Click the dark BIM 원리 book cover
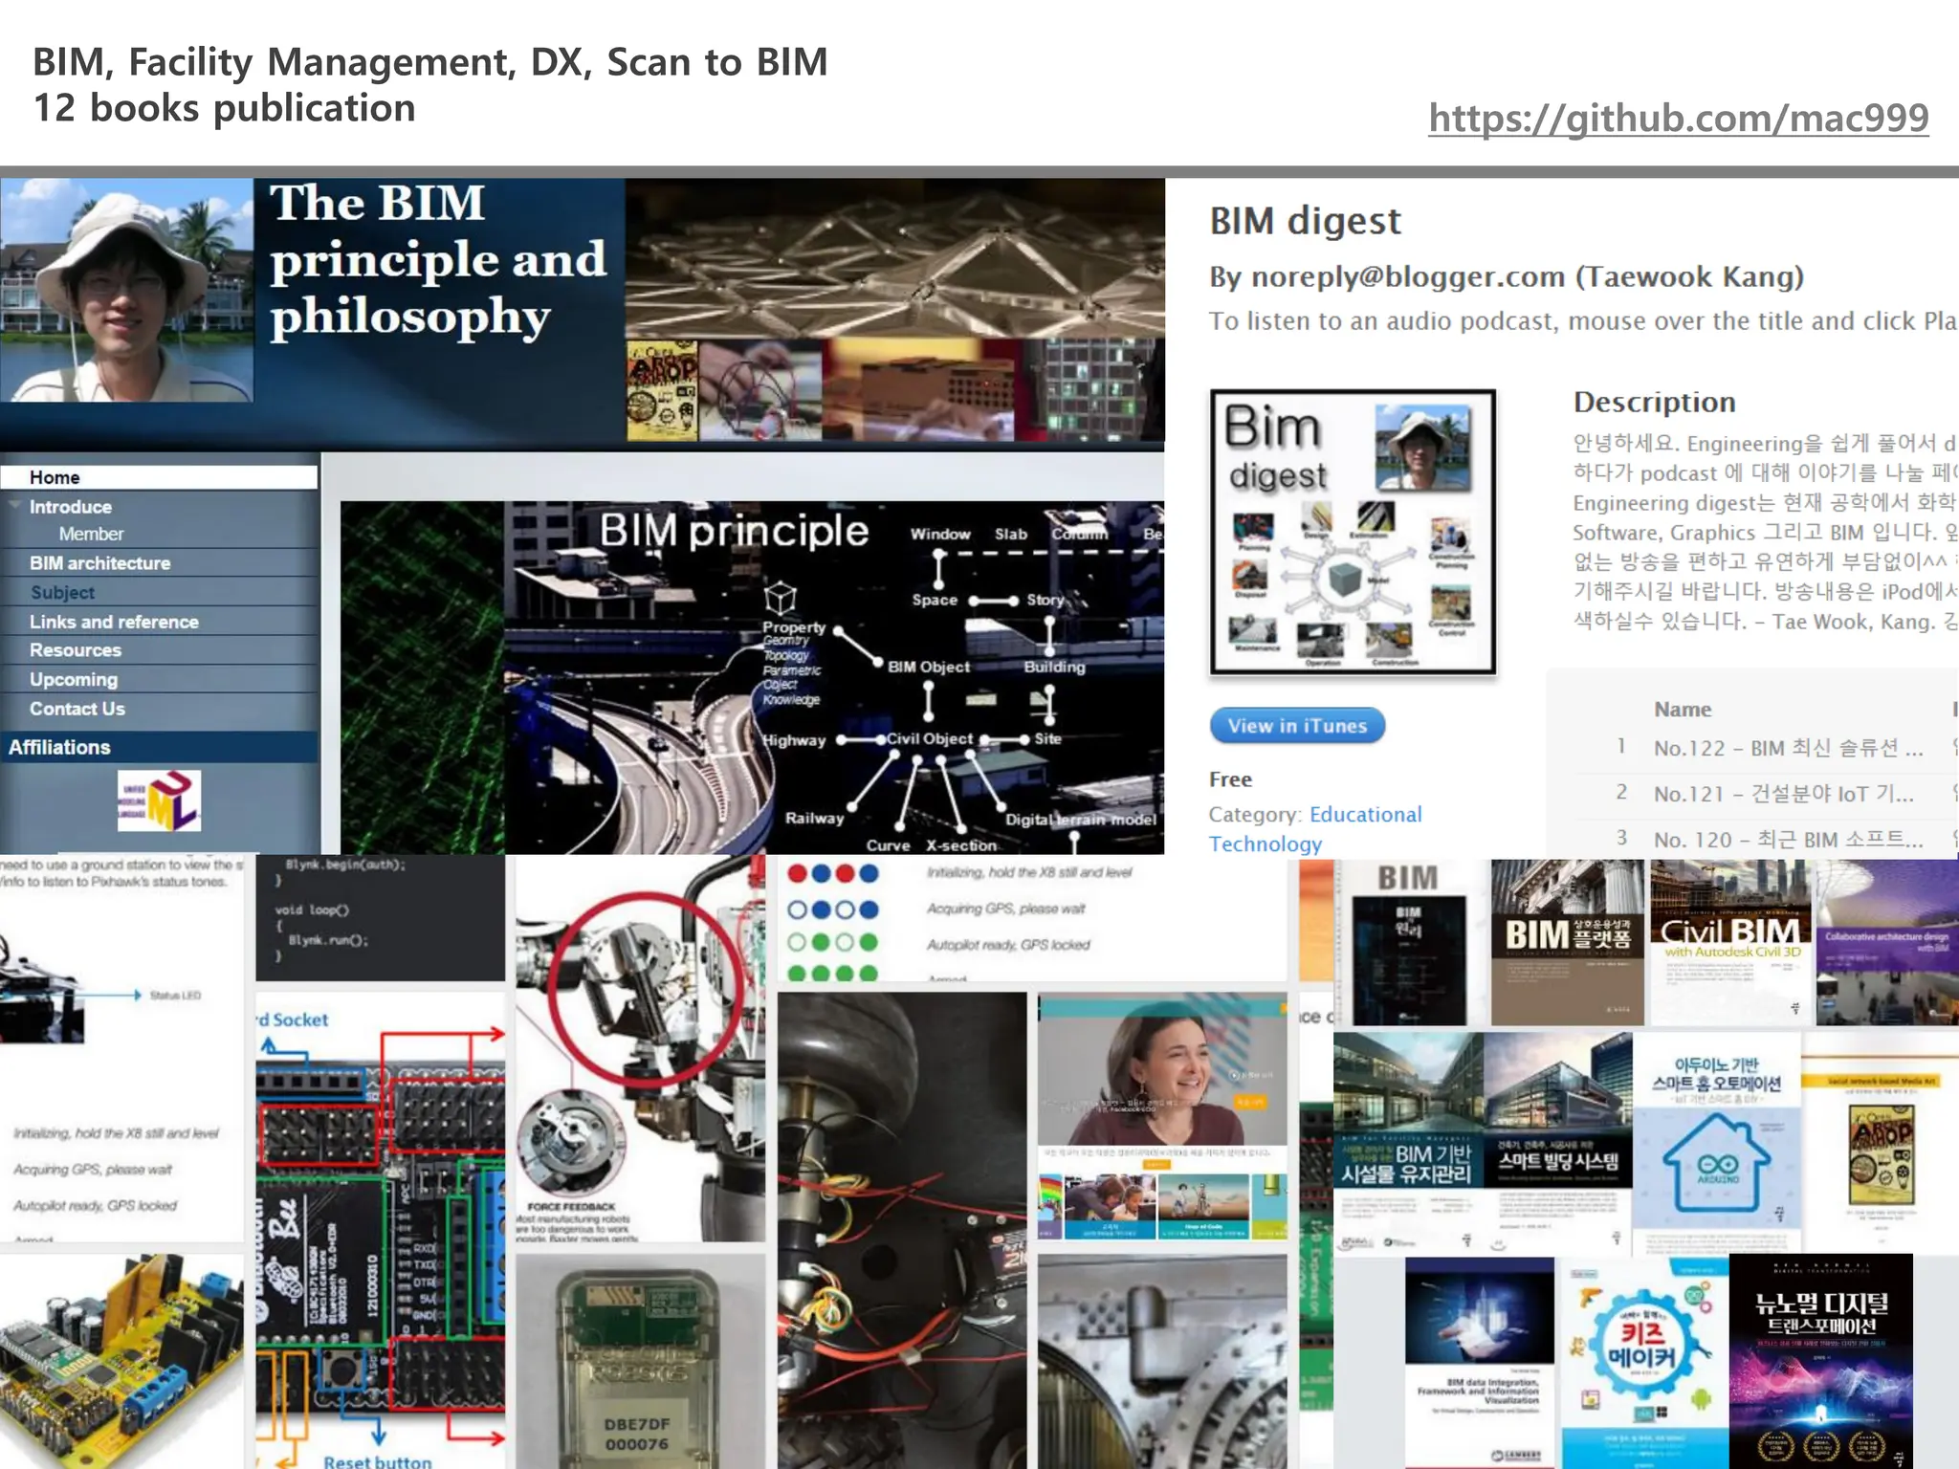Screen dimensions: 1959x1469 tap(1407, 959)
